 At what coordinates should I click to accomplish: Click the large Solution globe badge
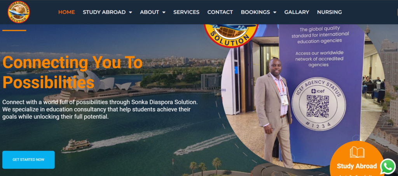pos(231,35)
